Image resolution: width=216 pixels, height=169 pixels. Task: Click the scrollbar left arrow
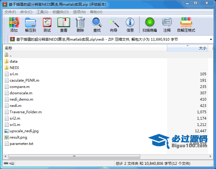5,156
